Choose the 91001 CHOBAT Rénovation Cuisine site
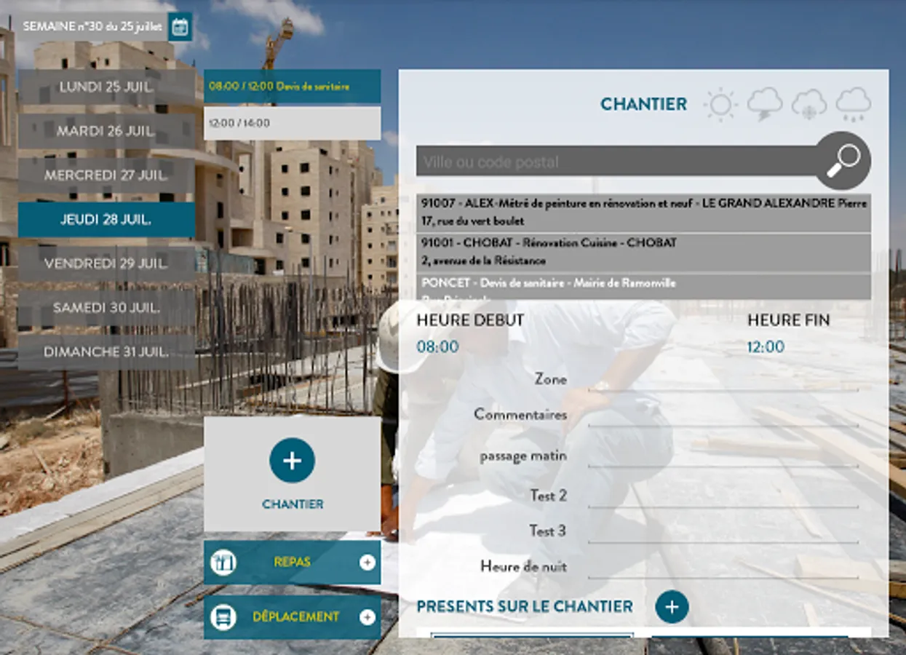The image size is (906, 655). 643,252
